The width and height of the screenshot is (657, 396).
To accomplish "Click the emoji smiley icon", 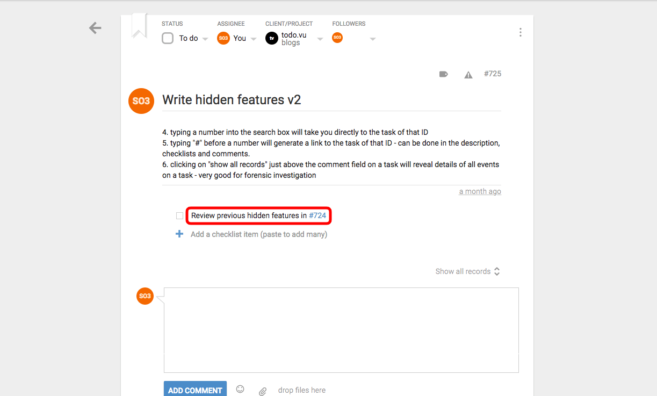I will tap(240, 389).
